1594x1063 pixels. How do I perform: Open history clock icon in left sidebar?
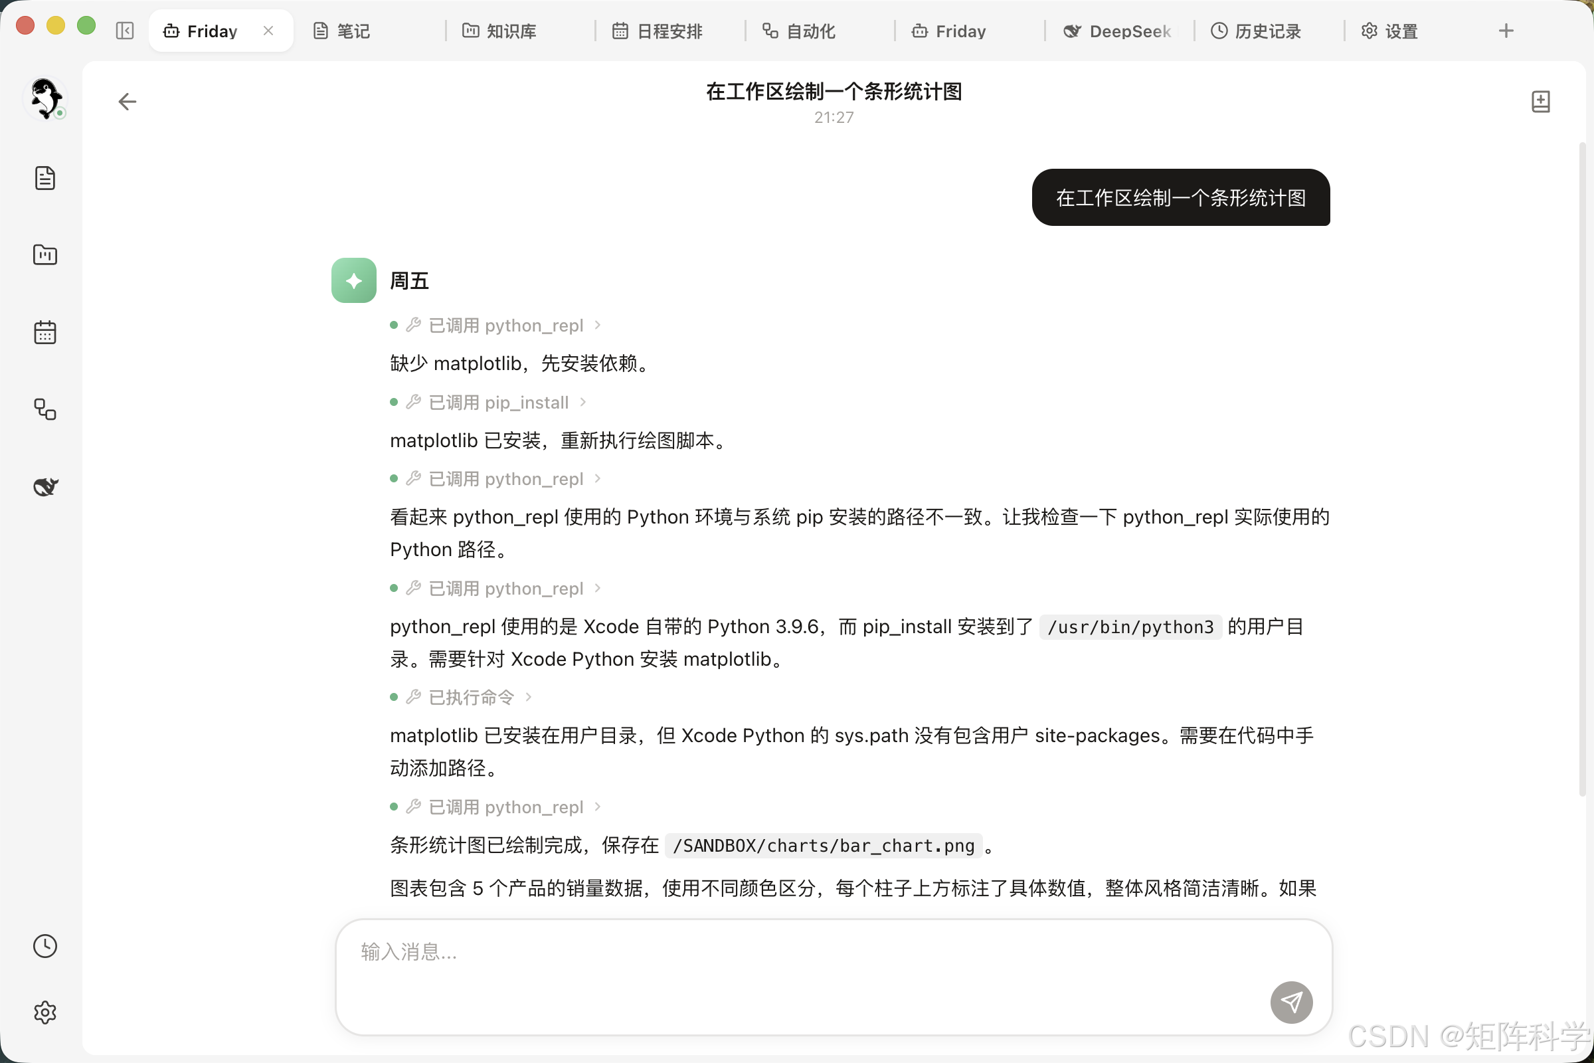(44, 946)
